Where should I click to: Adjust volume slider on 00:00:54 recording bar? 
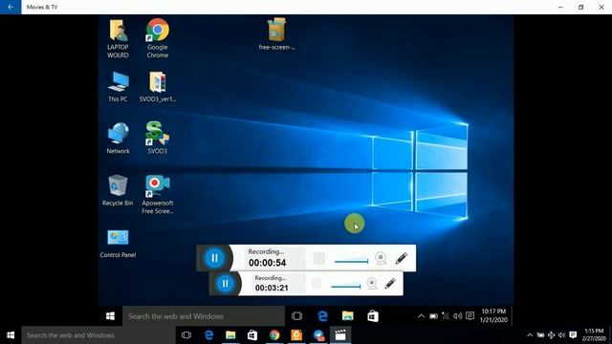click(351, 260)
